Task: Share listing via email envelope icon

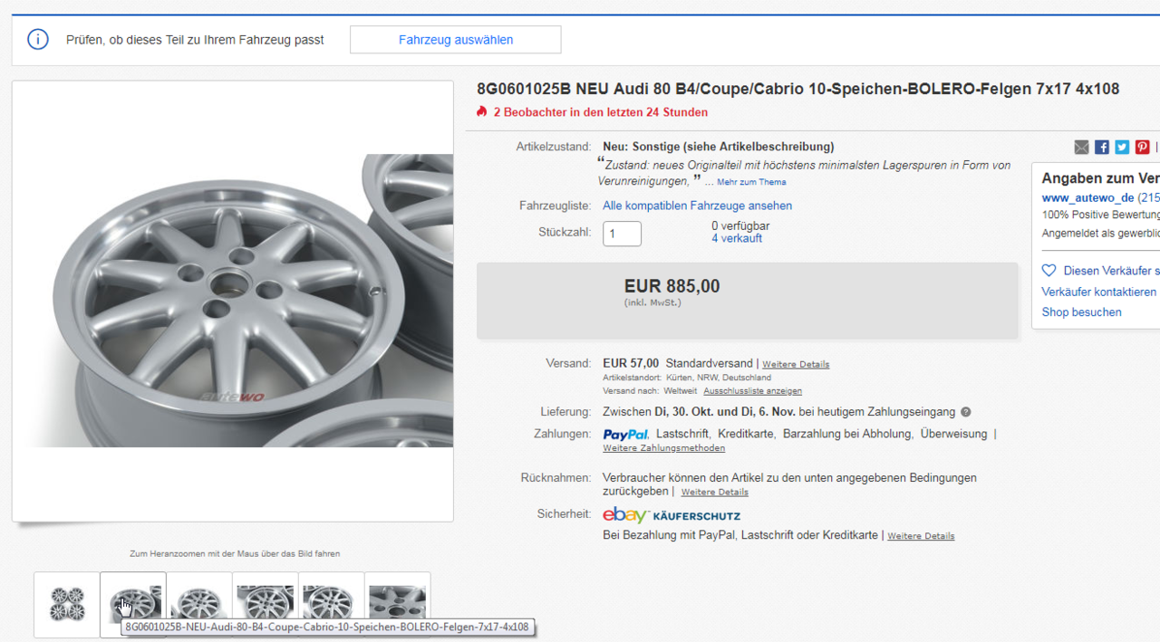Action: 1082,148
